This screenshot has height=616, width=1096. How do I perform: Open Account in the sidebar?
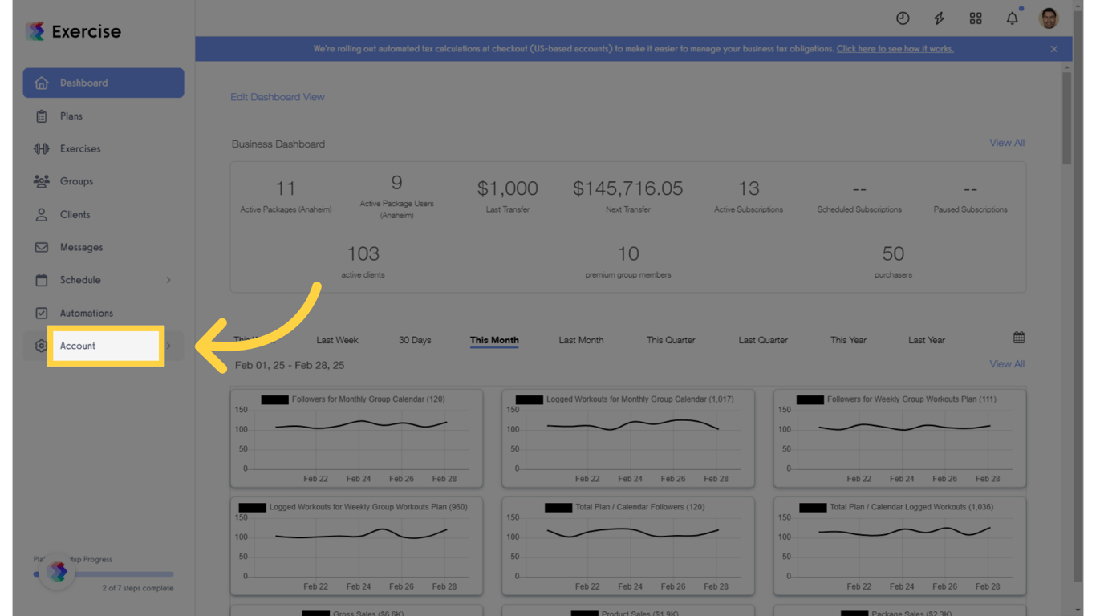click(104, 346)
